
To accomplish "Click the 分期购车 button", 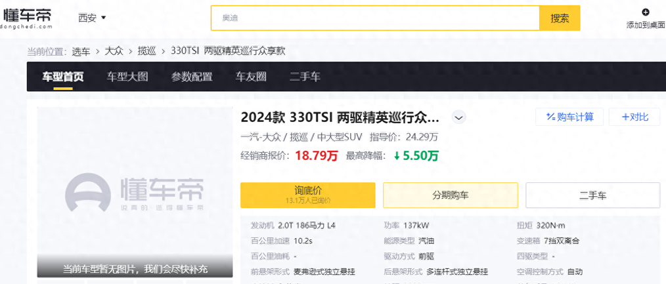I will 451,195.
